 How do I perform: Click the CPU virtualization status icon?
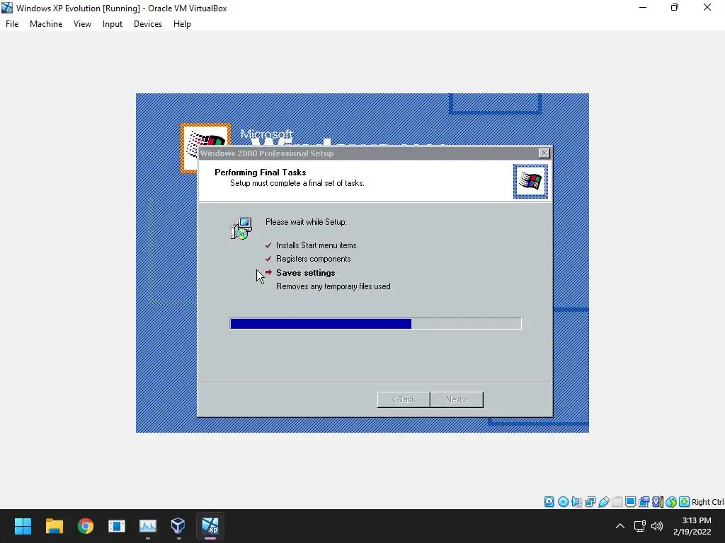(658, 502)
